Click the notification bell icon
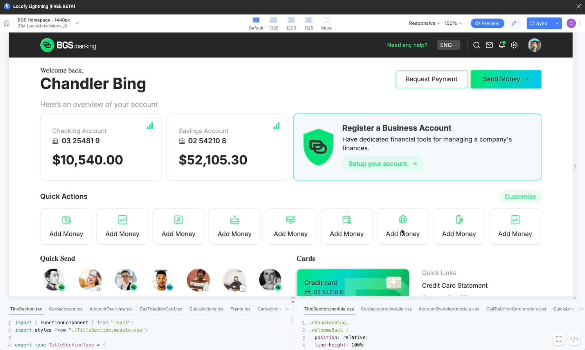This screenshot has height=350, width=585. point(502,45)
